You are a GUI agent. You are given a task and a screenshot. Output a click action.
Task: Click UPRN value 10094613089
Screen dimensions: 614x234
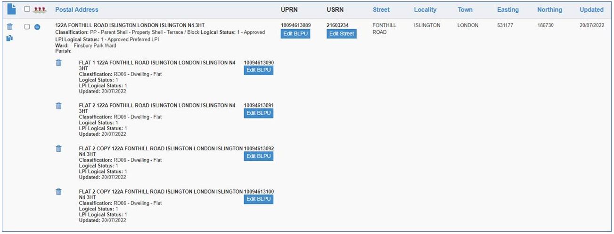click(295, 25)
